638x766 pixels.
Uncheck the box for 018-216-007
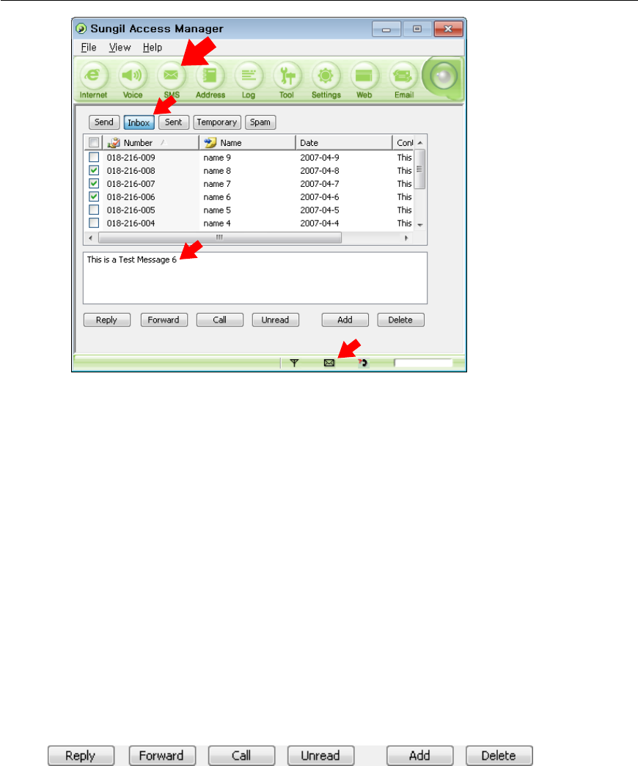click(94, 184)
